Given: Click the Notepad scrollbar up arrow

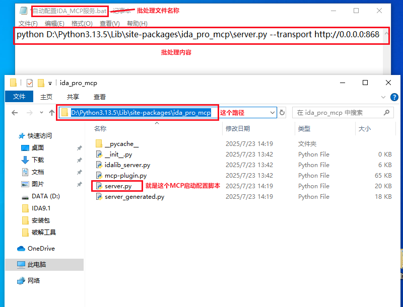Looking at the screenshot, I should click(386, 33).
